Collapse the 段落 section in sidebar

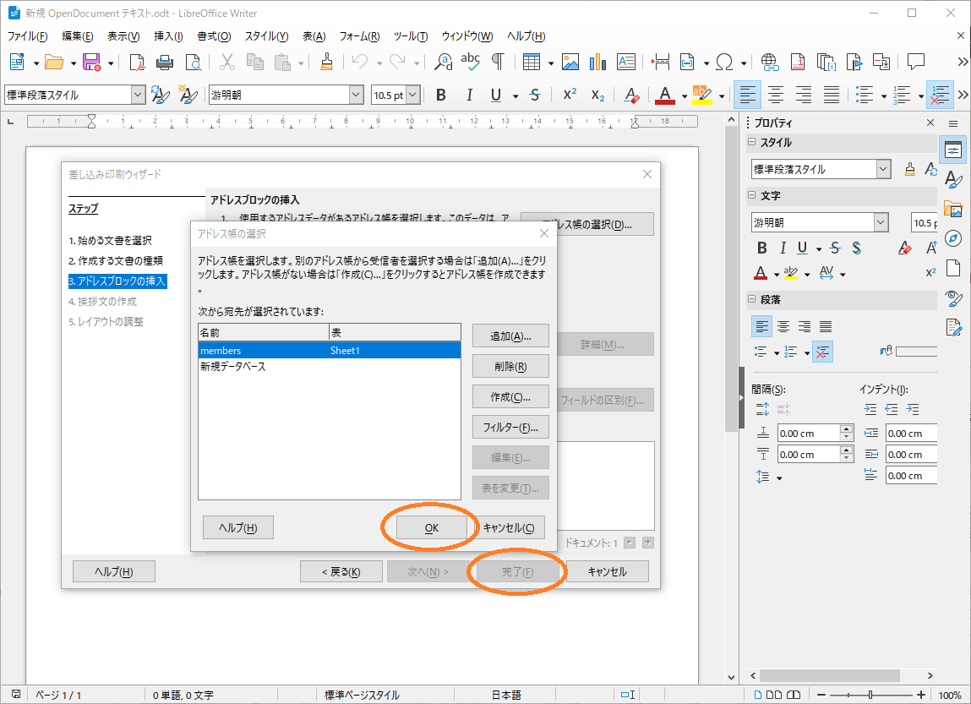click(x=752, y=299)
